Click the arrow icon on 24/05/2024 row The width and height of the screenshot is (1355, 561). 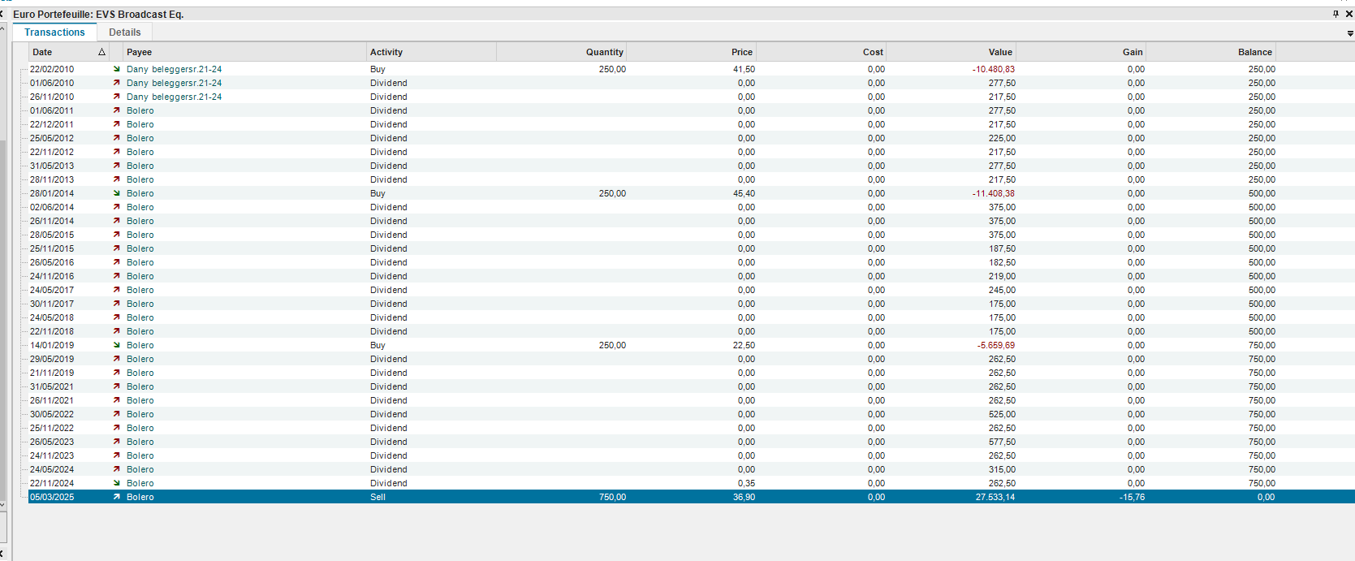click(x=117, y=469)
